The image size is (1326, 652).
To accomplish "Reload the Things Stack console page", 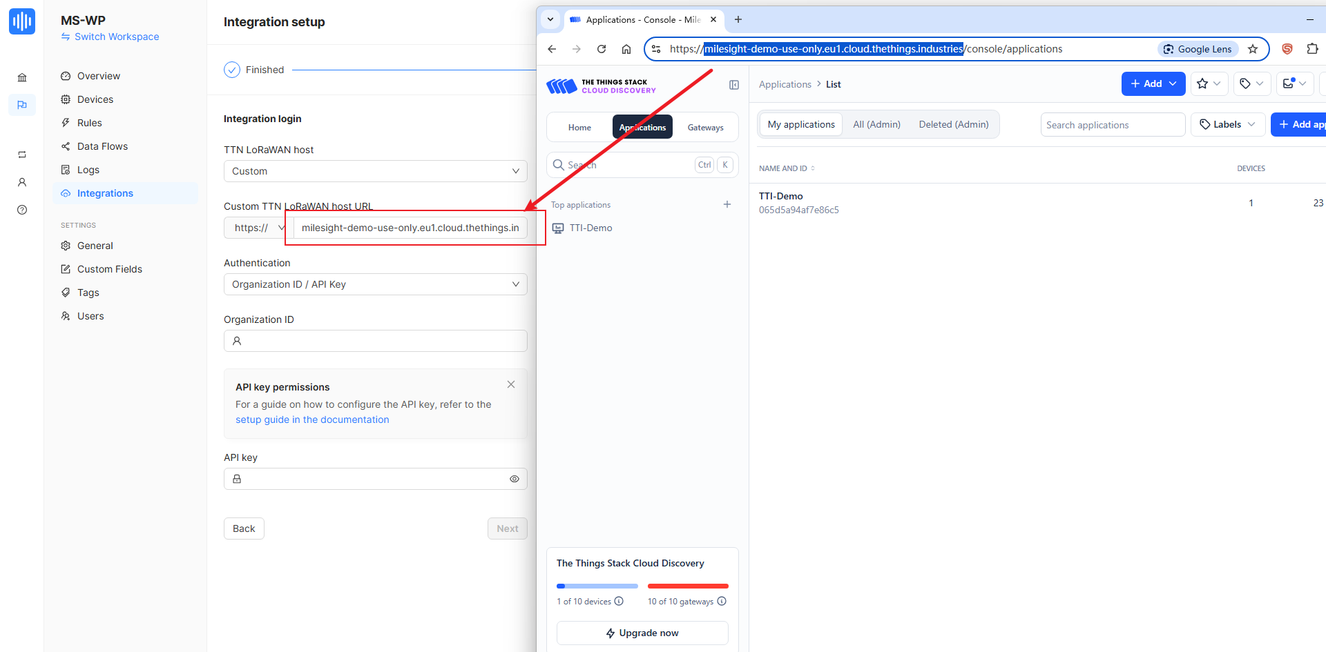I will tap(602, 49).
